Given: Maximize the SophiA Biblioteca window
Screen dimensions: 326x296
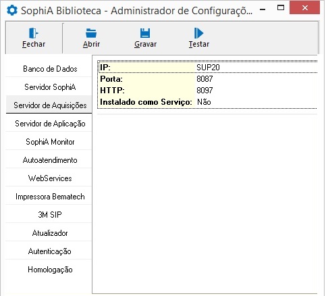Looking at the screenshot, I should [281, 7].
